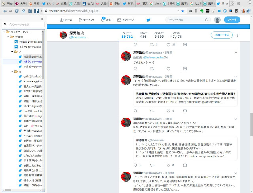Reply to the chunichi article tweet
This screenshot has height=193, width=253.
(x=135, y=111)
